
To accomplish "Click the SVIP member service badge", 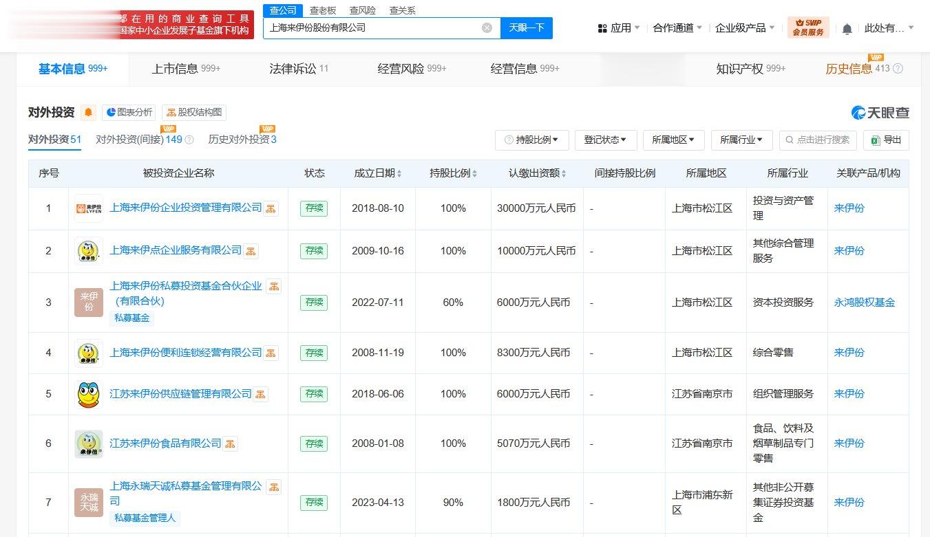I will 808,28.
